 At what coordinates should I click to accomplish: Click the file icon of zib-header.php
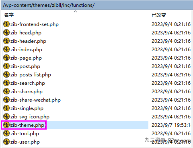[x=6, y=41]
